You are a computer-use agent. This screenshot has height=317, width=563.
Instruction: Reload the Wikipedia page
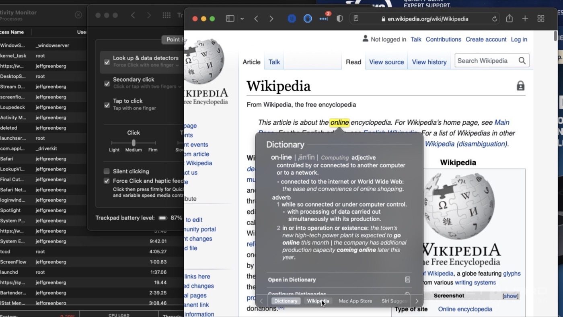pyautogui.click(x=494, y=19)
